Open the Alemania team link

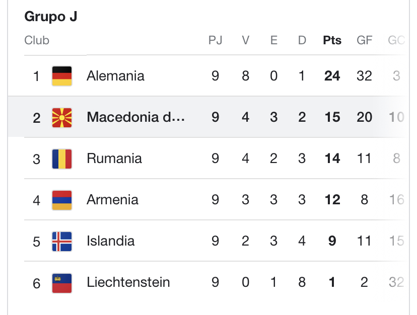click(x=115, y=76)
